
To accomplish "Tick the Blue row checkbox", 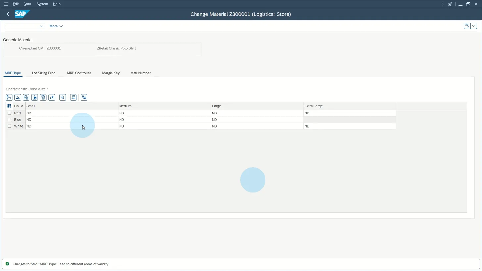I will [9, 120].
